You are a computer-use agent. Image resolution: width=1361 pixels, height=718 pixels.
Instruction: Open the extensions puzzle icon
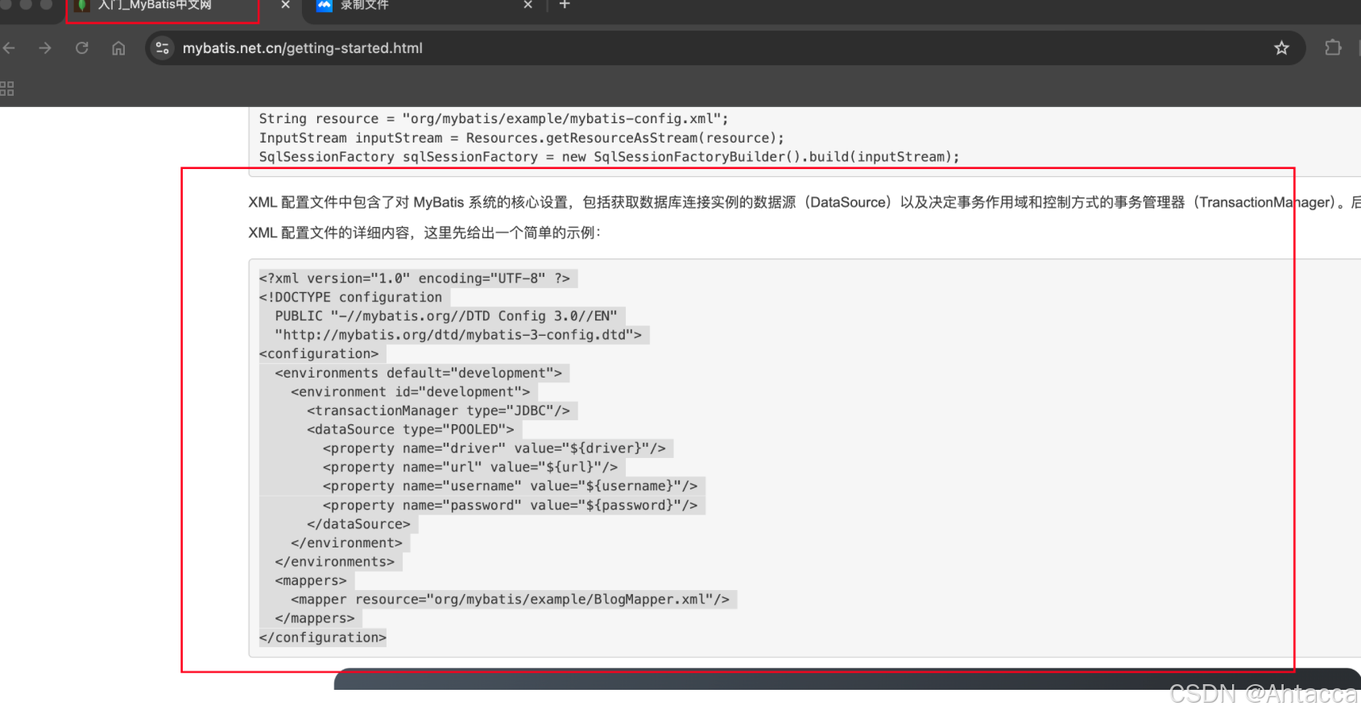point(1333,48)
